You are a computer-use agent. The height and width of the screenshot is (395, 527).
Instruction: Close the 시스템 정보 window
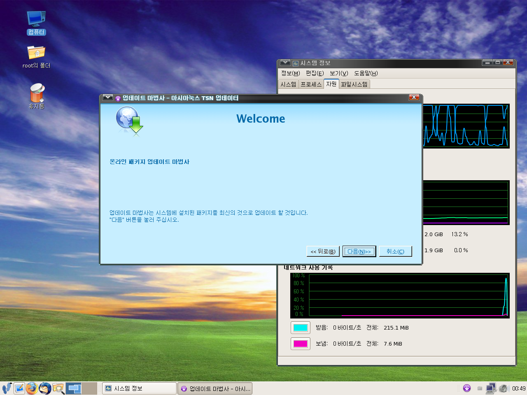508,63
